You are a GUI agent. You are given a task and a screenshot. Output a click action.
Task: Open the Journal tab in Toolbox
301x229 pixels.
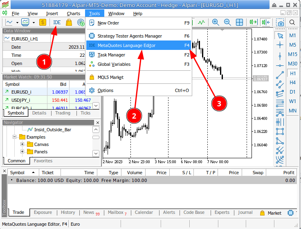tap(245, 213)
